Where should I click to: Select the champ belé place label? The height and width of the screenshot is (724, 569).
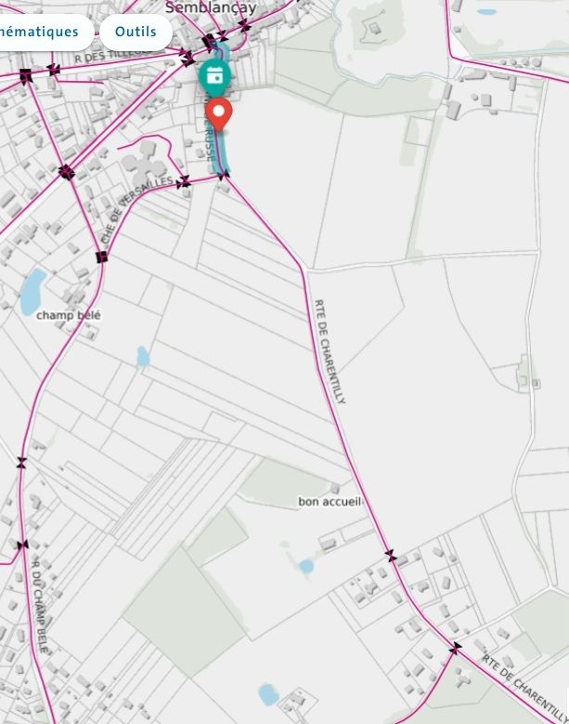[x=69, y=315]
